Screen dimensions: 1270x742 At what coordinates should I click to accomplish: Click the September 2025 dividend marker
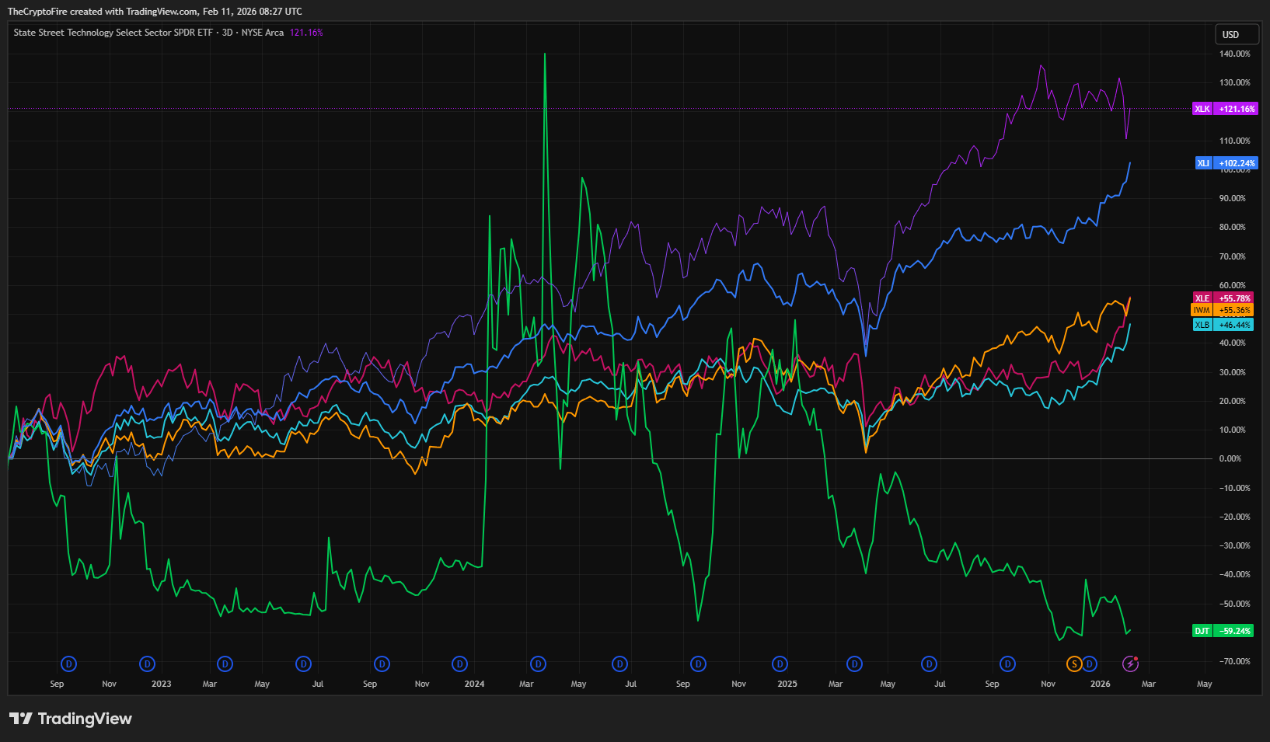pos(1007,664)
